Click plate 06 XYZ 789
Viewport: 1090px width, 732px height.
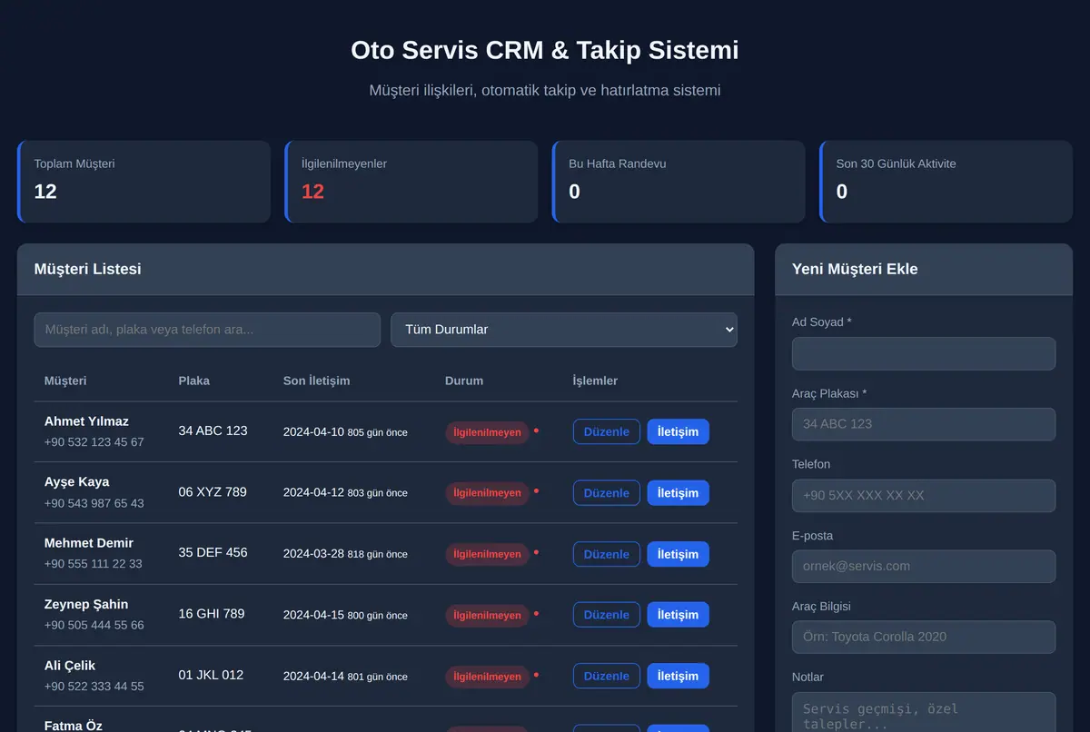213,491
